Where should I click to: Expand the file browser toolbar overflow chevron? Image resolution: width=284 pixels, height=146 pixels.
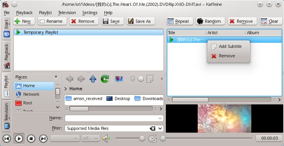point(161,79)
